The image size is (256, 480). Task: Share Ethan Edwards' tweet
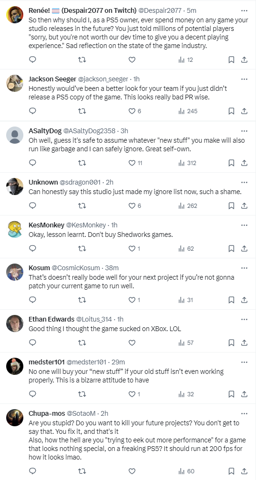point(244,343)
